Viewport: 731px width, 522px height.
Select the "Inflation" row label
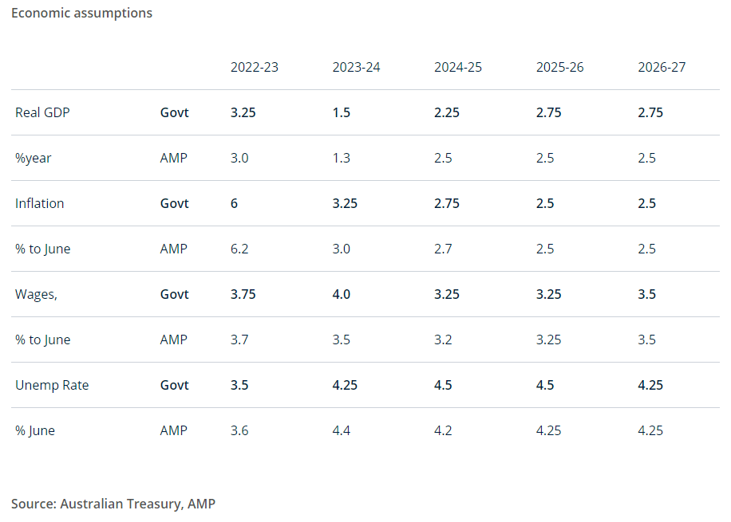(x=39, y=203)
